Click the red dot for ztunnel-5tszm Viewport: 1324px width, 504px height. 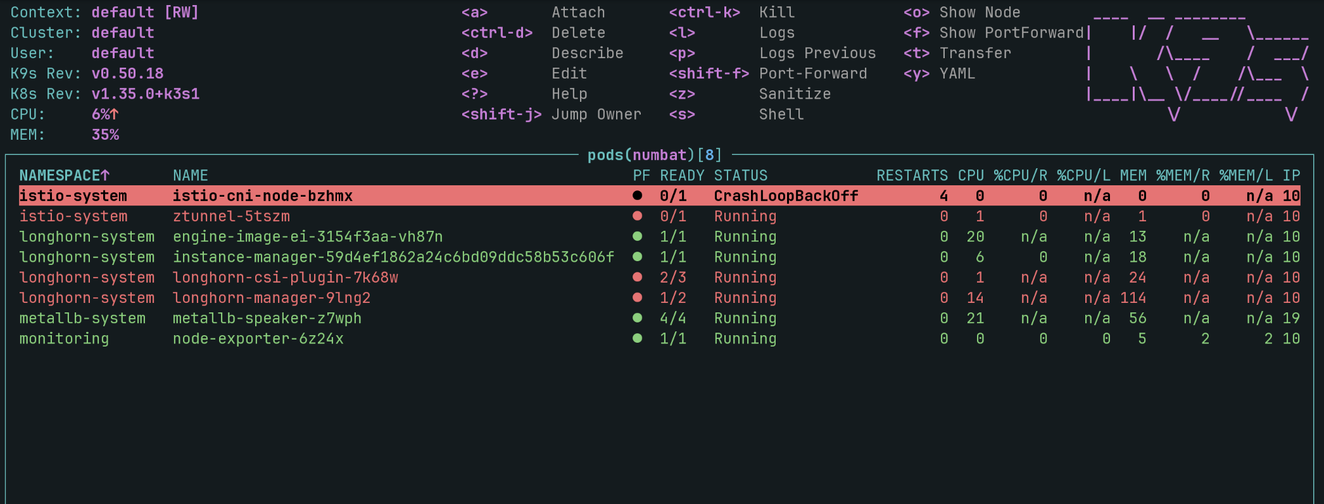tap(638, 216)
